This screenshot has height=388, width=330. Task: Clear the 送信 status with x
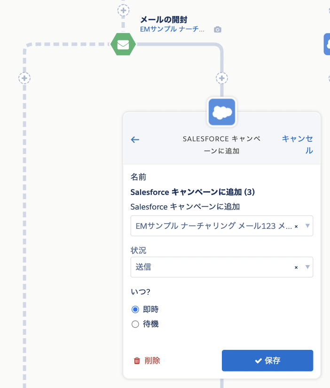click(x=296, y=267)
